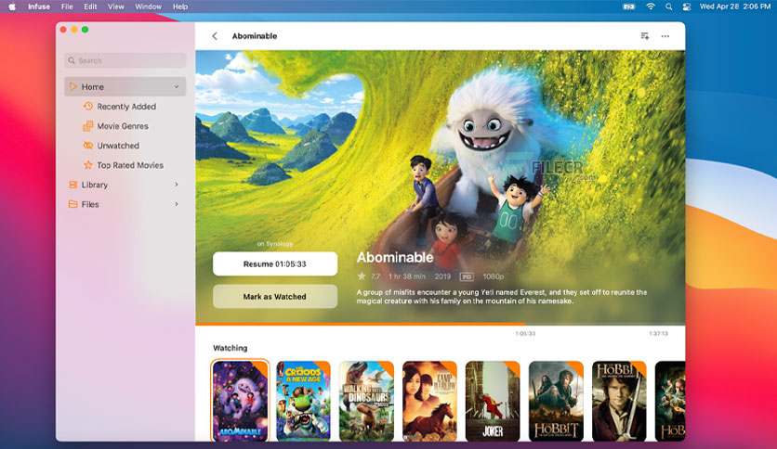The height and width of the screenshot is (449, 777).
Task: Click the 'on Synology' source label
Action: pos(275,244)
